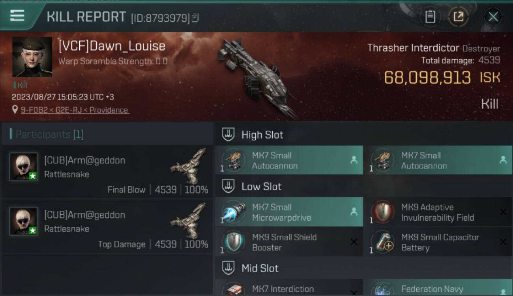Select the Top Damage Arm@geddon row
513x296 pixels.
[x=107, y=227]
